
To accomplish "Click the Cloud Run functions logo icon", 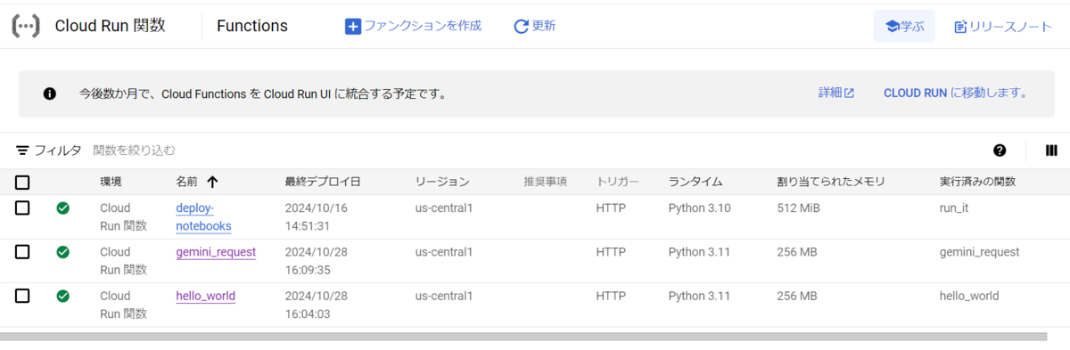I will tap(25, 26).
